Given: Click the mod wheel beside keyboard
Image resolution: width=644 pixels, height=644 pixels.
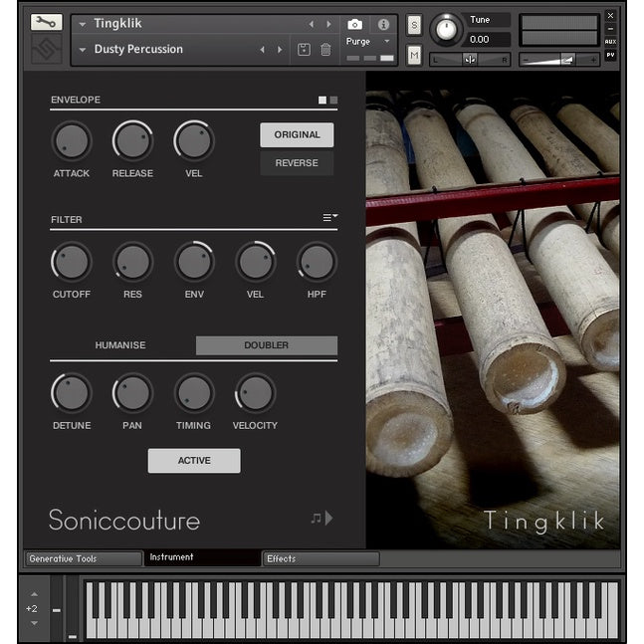Looking at the screenshot, I should 73,608.
